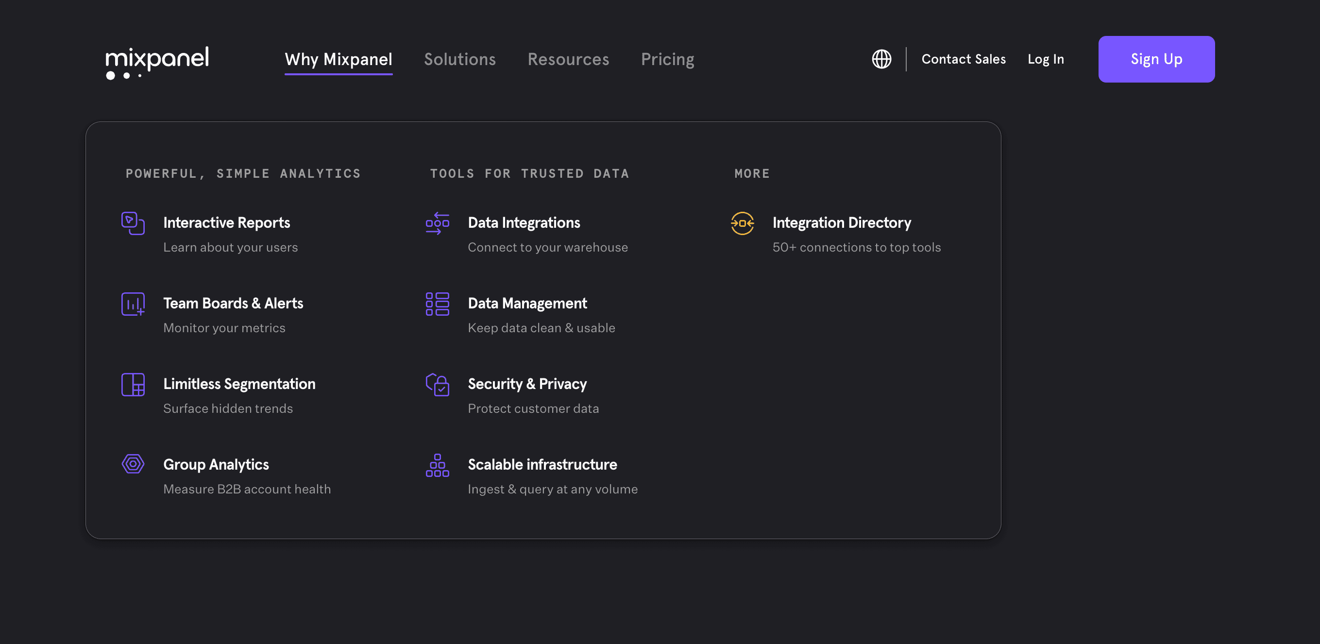1320x644 pixels.
Task: Open Limitless Segmentation page
Action: point(239,384)
